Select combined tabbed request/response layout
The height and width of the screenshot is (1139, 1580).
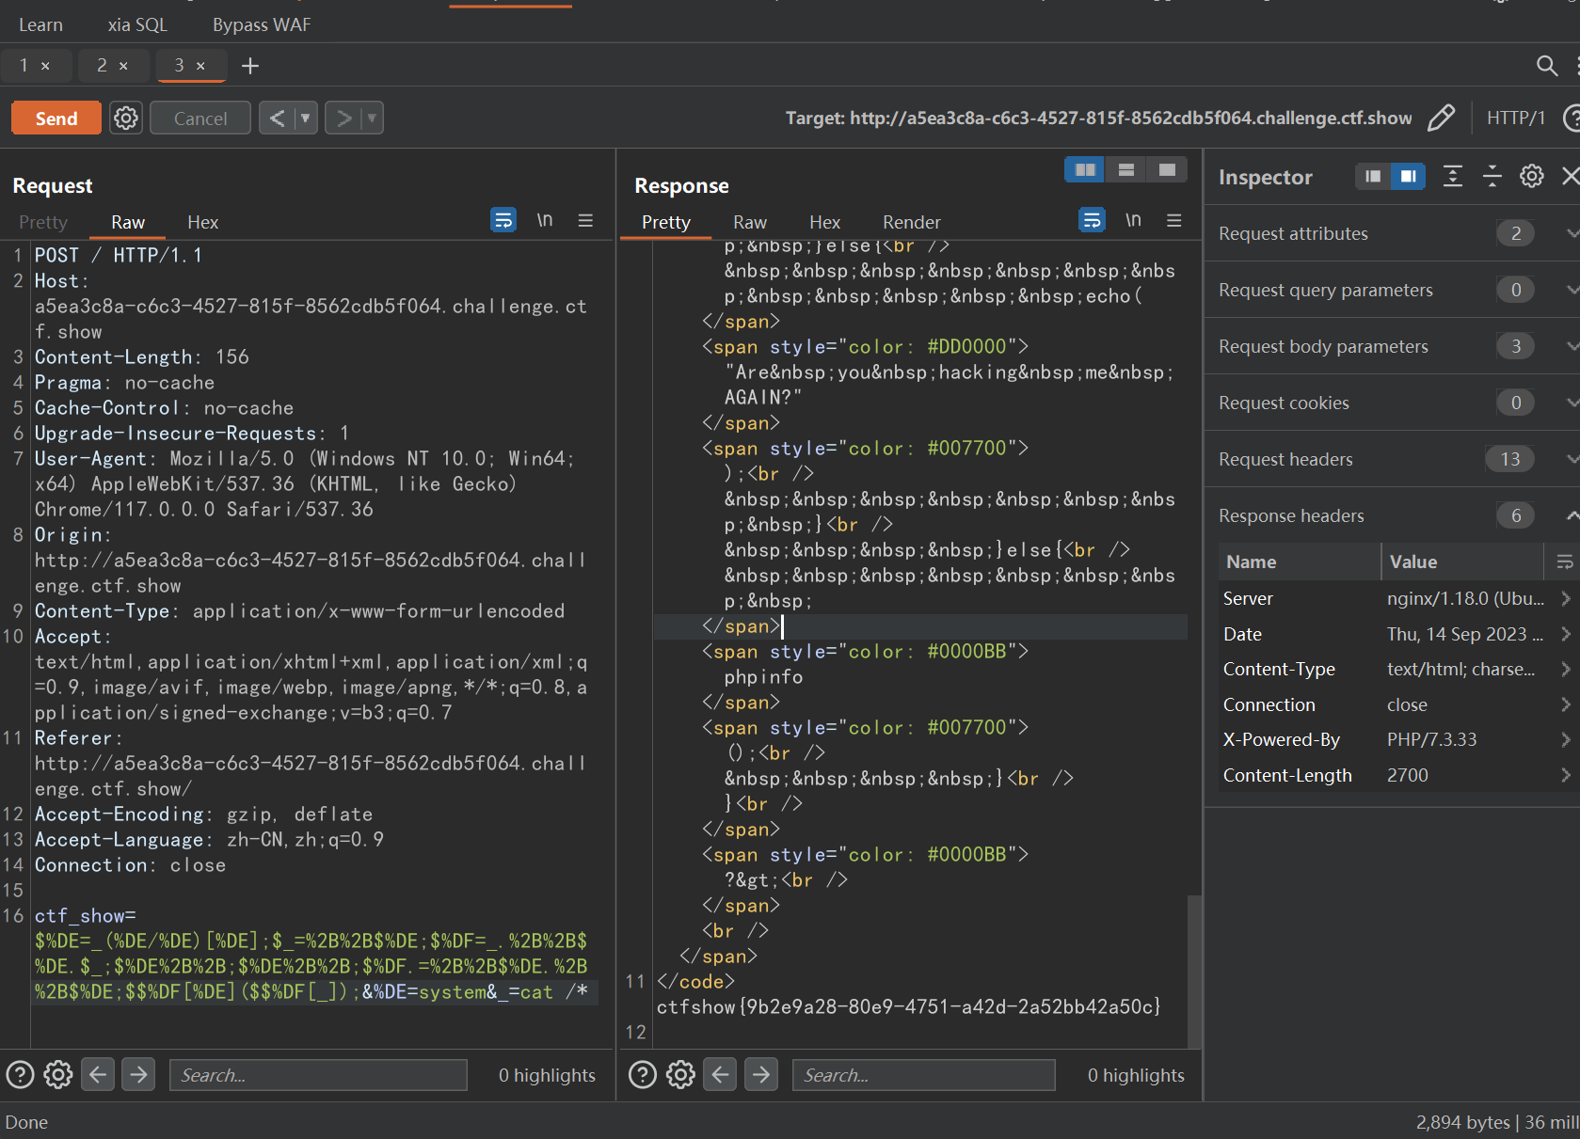pos(1167,169)
